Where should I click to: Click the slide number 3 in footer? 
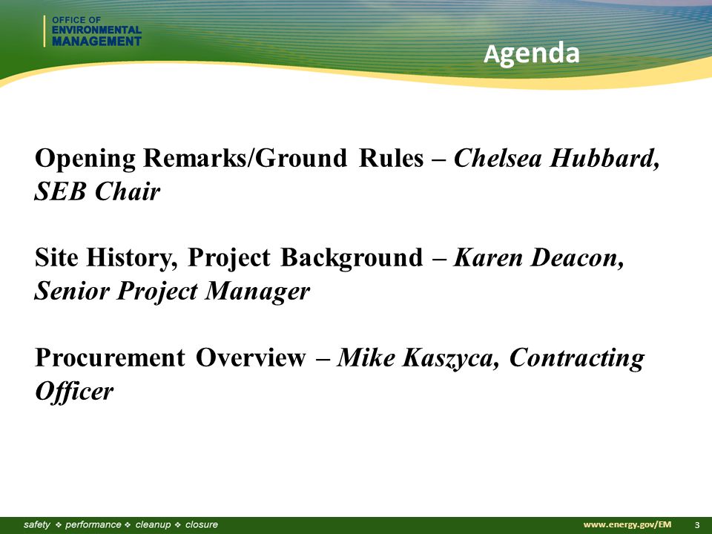(697, 525)
